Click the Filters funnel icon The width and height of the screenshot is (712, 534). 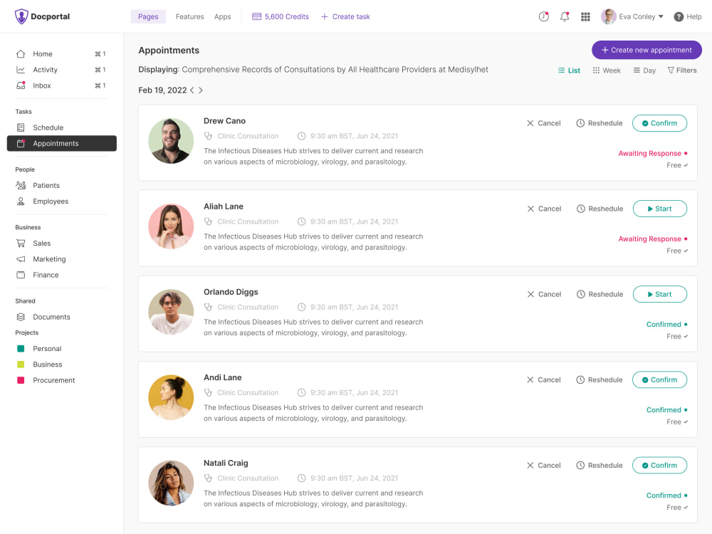pyautogui.click(x=670, y=70)
